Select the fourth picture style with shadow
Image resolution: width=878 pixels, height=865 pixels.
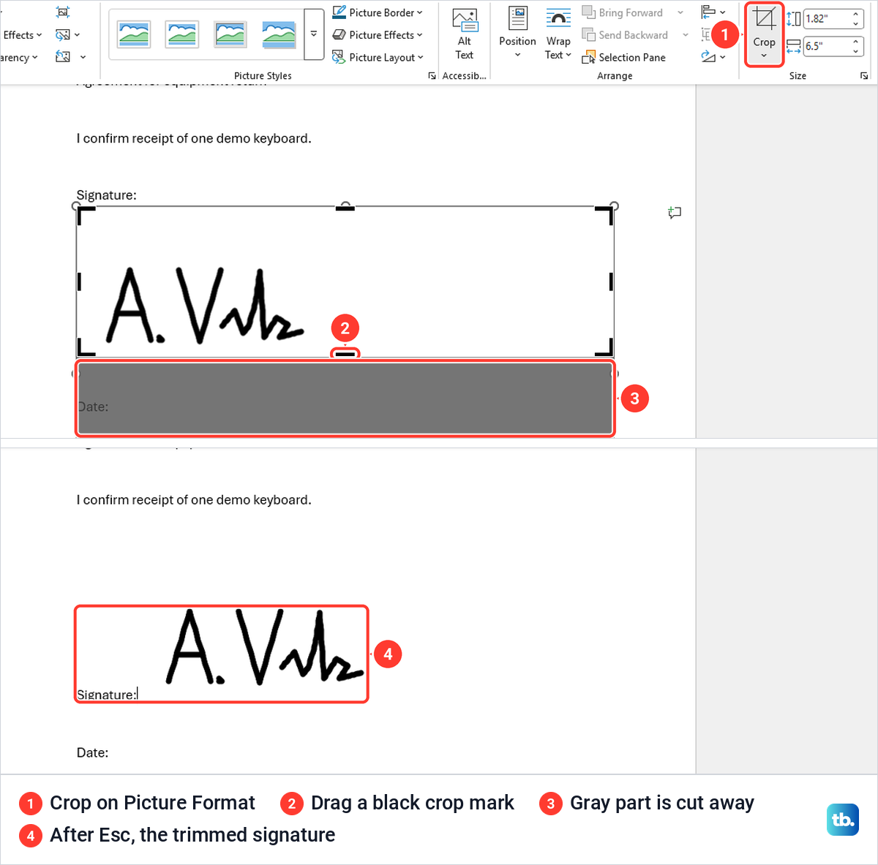pos(279,34)
